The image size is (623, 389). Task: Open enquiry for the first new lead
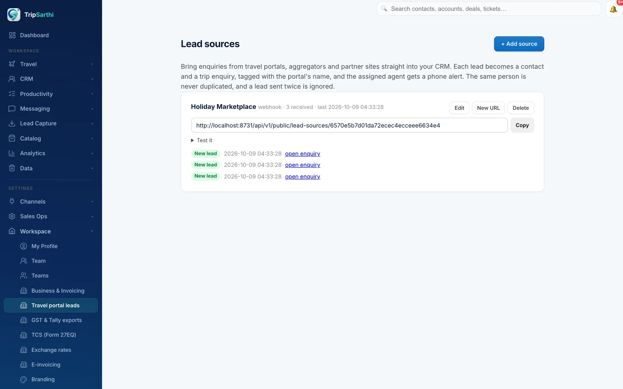[x=303, y=154]
